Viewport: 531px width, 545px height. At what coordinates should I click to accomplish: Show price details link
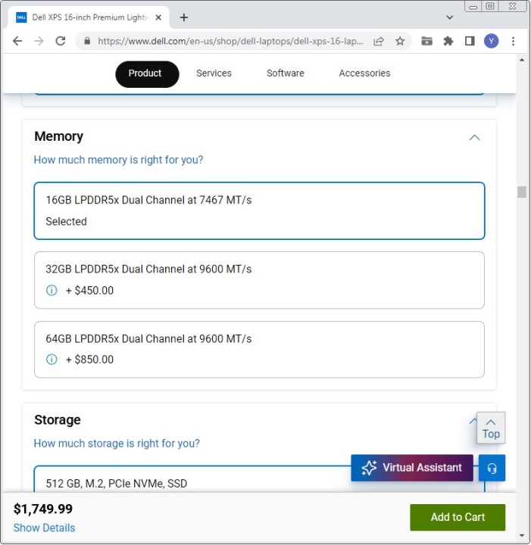pyautogui.click(x=44, y=528)
